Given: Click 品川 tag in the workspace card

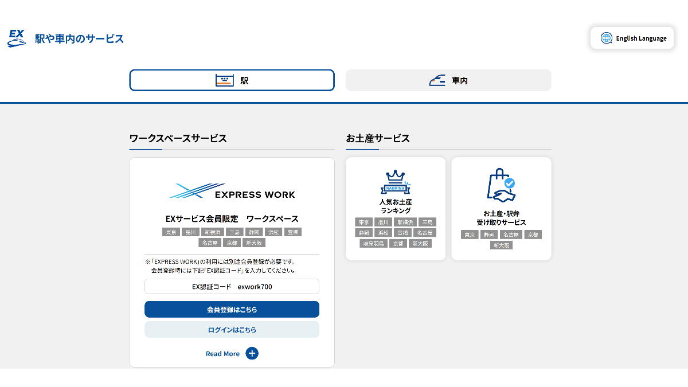Looking at the screenshot, I should (190, 232).
